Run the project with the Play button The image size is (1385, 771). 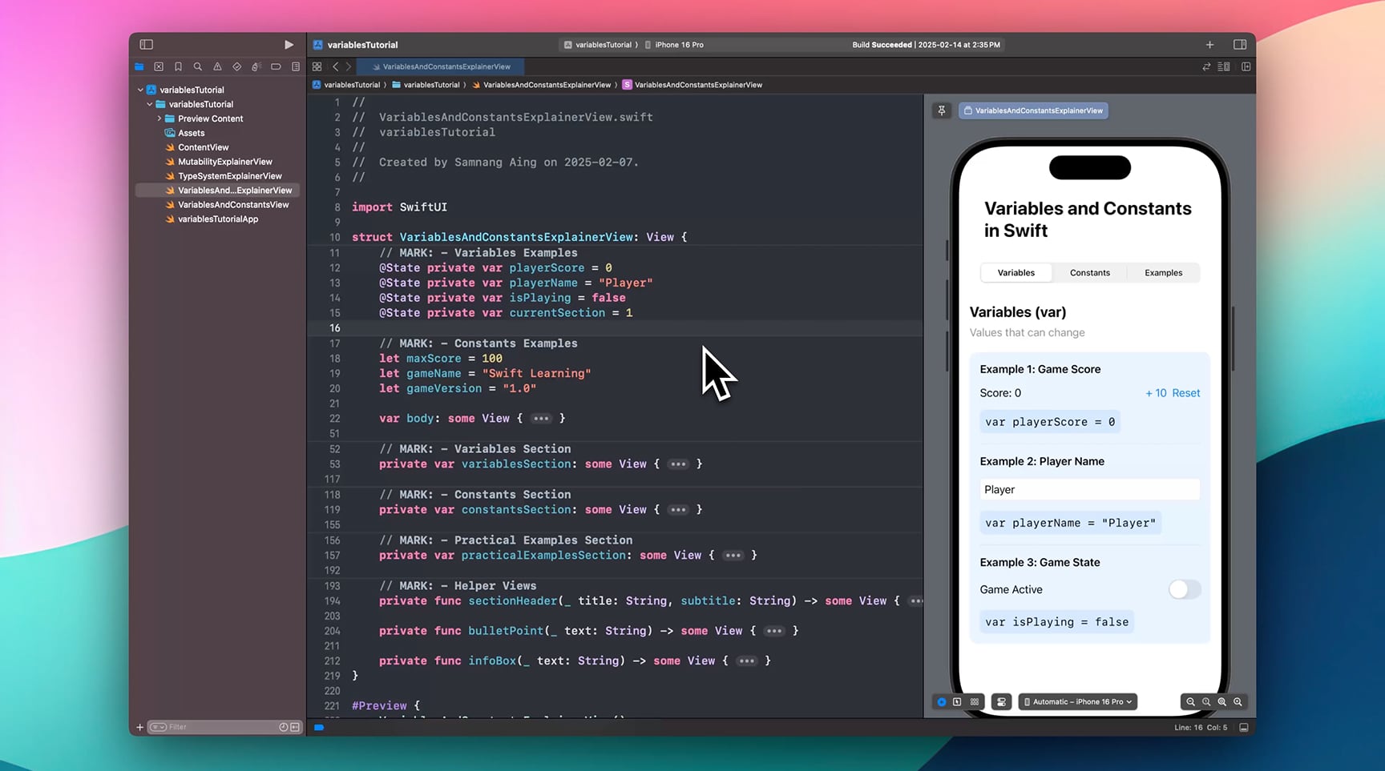tap(289, 45)
